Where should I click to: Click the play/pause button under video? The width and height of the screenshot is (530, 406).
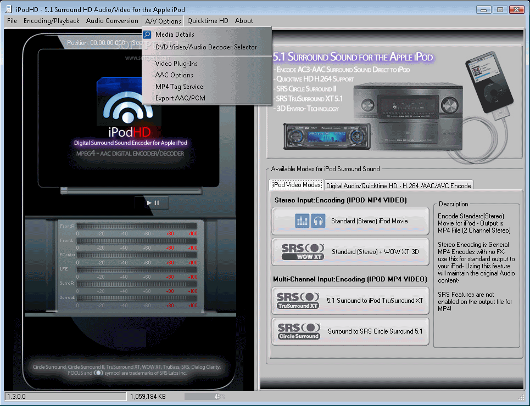[152, 202]
